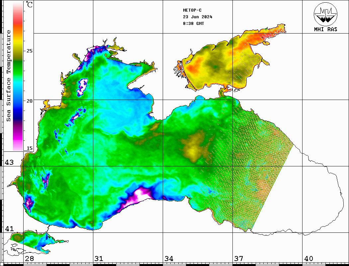Click the 'Sea Surface Temperature' vertical label
Image resolution: width=349 pixels, height=266 pixels.
coord(8,76)
